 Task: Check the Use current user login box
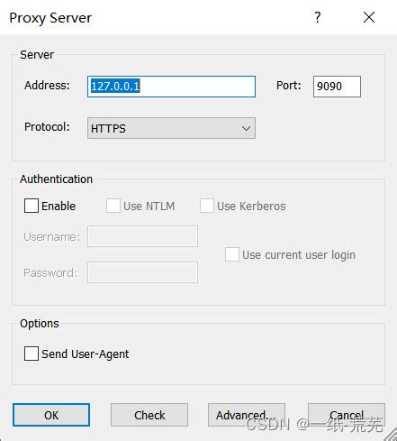pyautogui.click(x=232, y=254)
